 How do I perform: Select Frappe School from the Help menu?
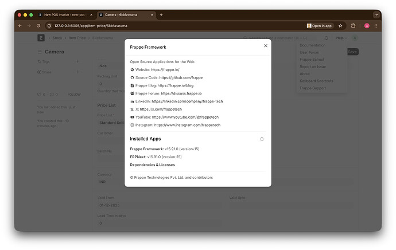[x=312, y=60]
